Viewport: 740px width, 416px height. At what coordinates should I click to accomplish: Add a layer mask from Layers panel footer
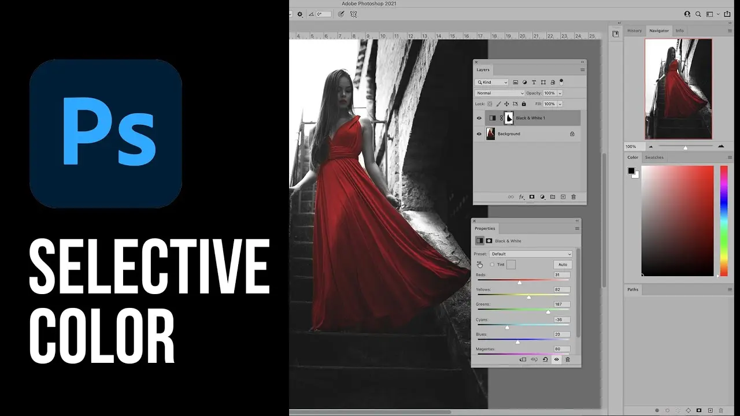coord(532,197)
